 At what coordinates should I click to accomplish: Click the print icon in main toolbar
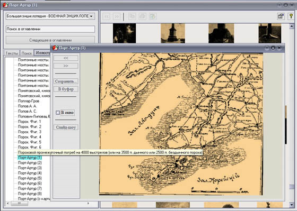click(x=142, y=16)
